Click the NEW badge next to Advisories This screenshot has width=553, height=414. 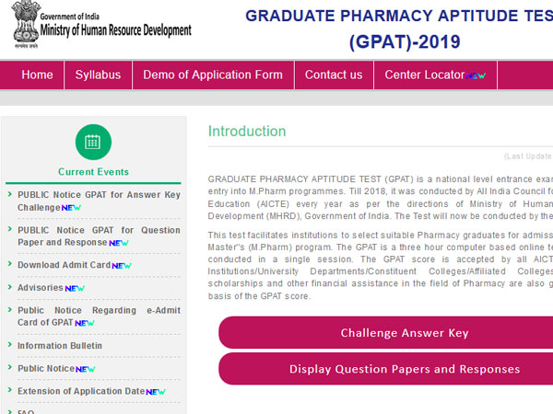[x=75, y=288]
